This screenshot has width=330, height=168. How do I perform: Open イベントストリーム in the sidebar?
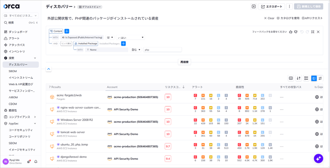[21, 78]
